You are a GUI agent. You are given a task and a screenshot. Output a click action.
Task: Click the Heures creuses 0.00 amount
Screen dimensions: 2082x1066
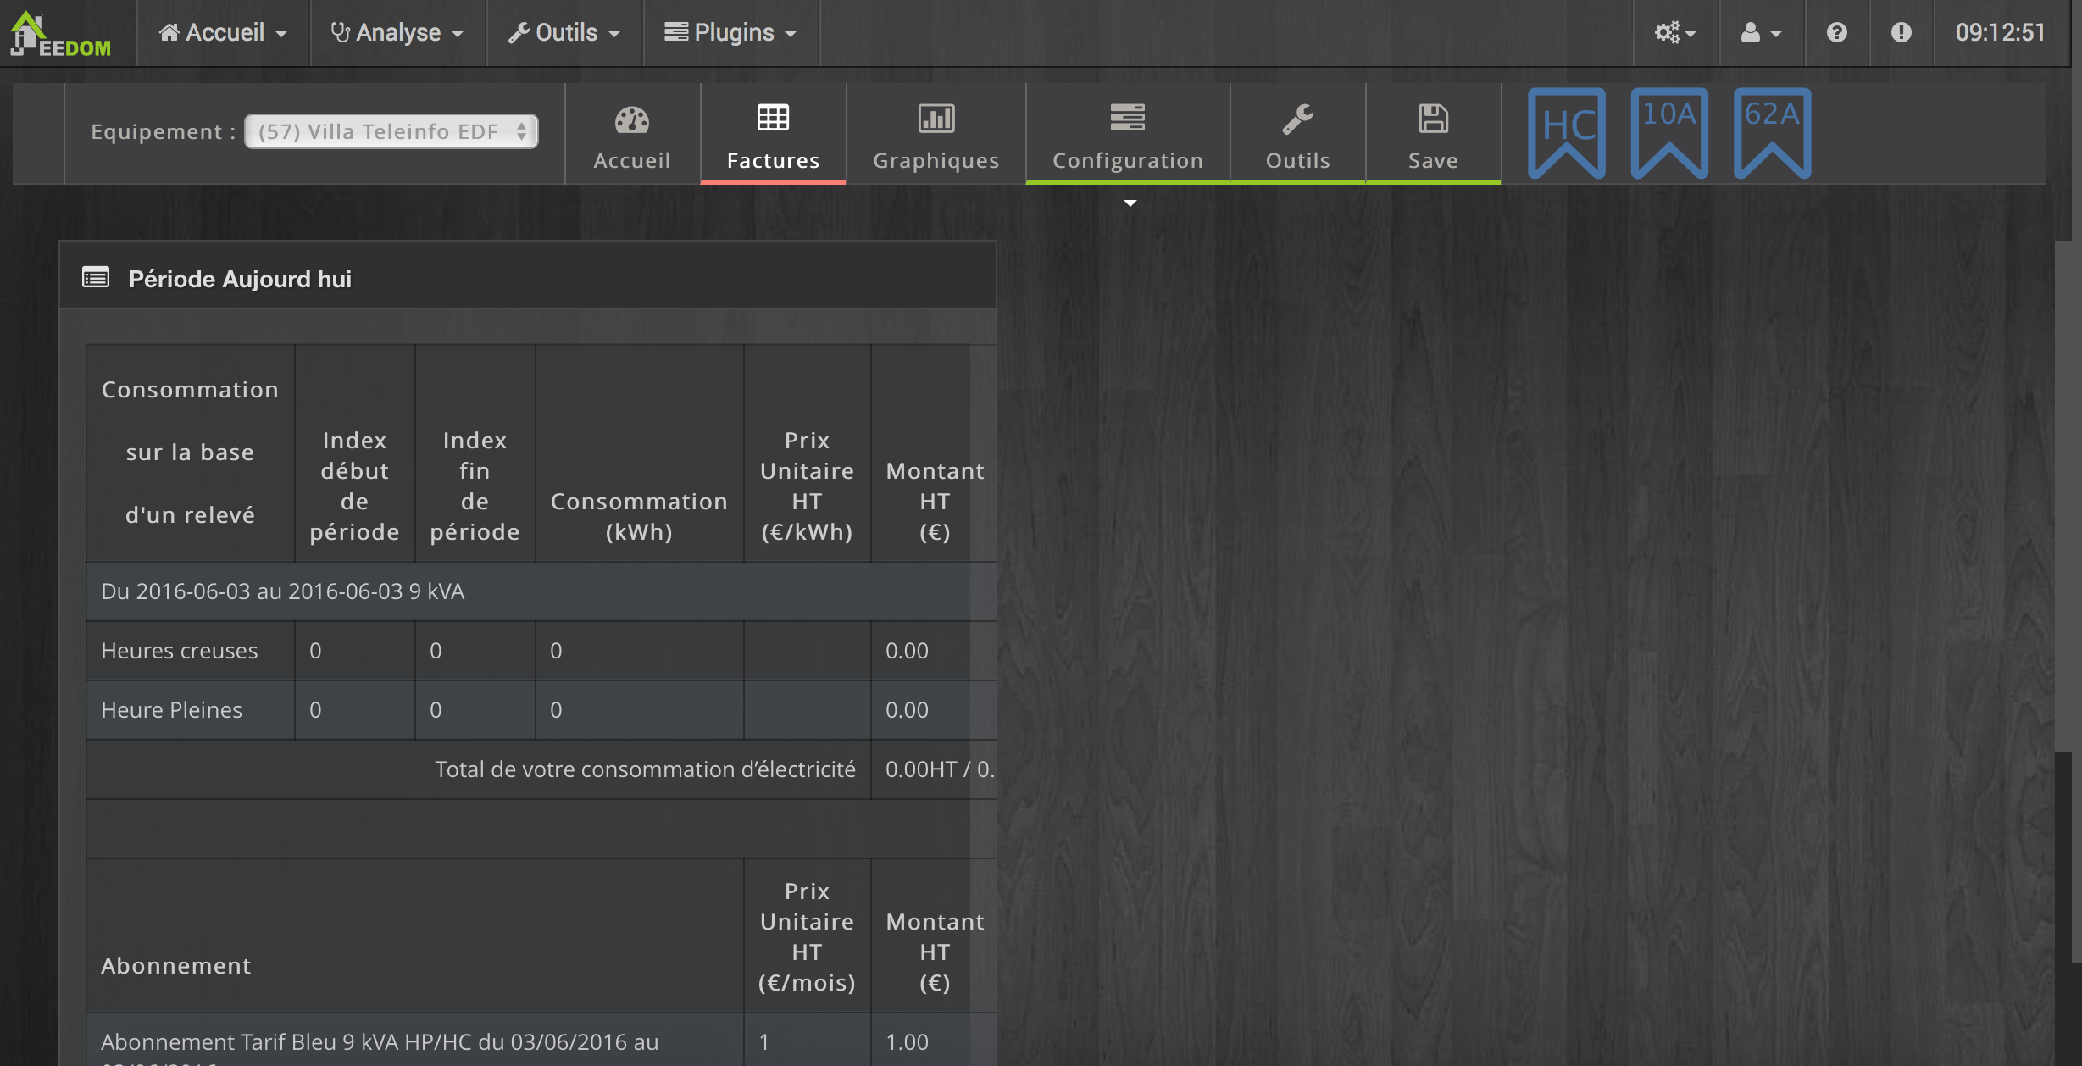pyautogui.click(x=907, y=651)
